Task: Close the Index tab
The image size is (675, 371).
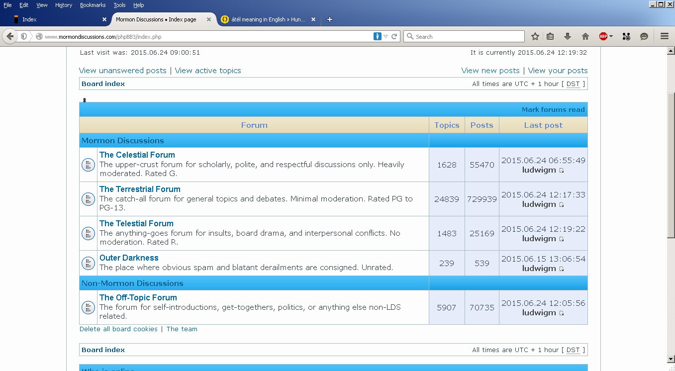Action: tap(104, 19)
